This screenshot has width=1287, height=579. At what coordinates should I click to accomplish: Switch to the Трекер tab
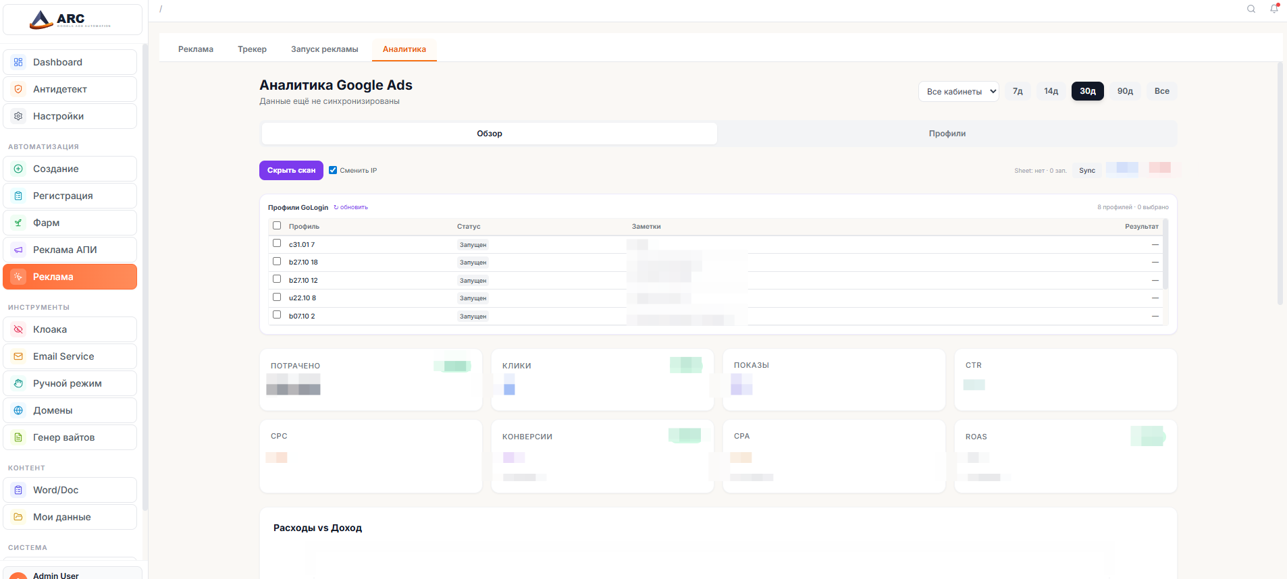pyautogui.click(x=252, y=49)
